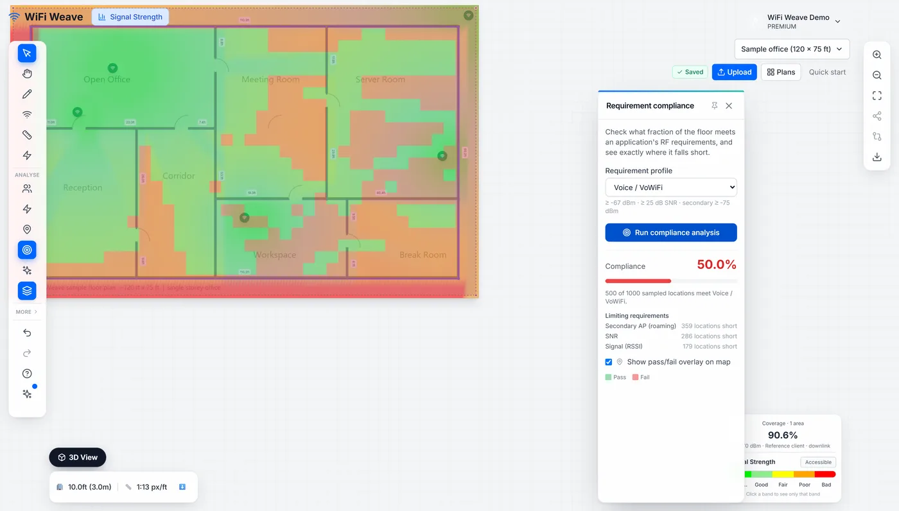Redo the last action
This screenshot has width=899, height=511.
coord(27,353)
